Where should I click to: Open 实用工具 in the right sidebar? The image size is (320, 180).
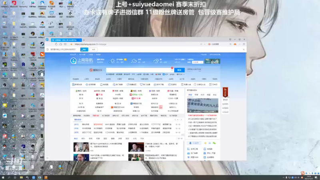click(x=193, y=149)
